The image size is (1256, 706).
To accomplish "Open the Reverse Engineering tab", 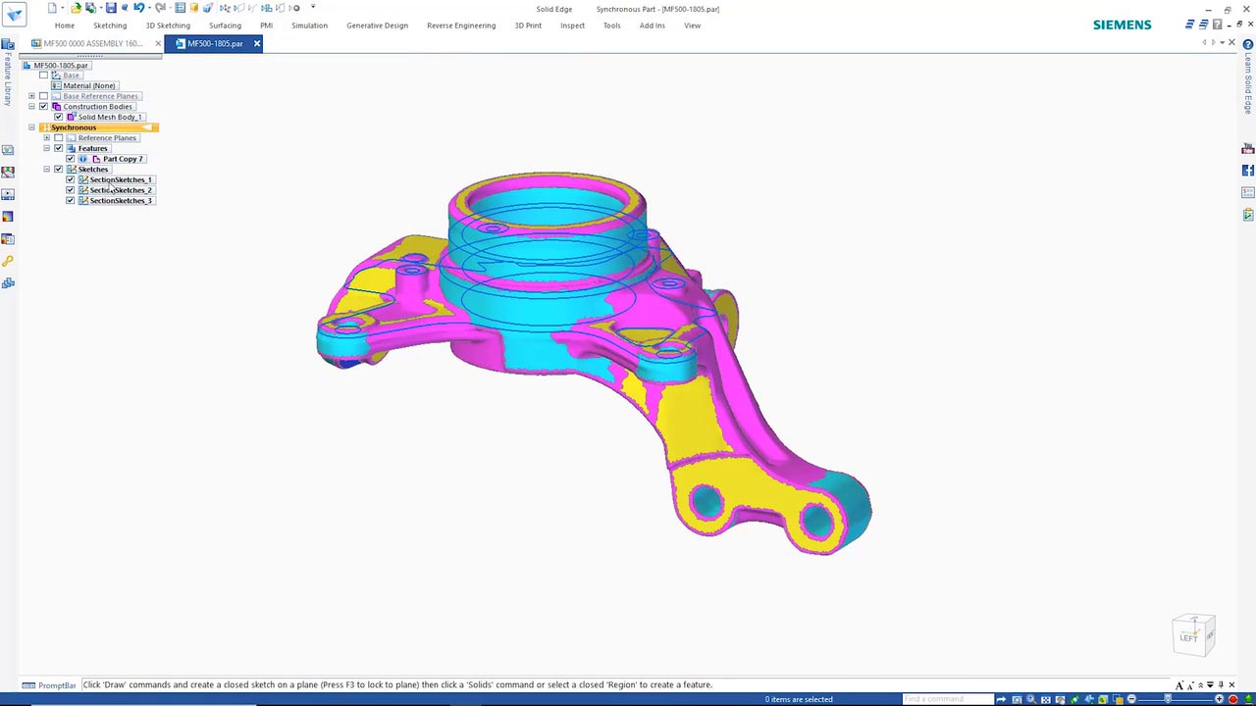I will click(x=461, y=25).
